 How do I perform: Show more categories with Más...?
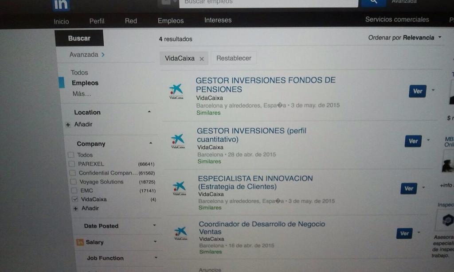point(82,94)
